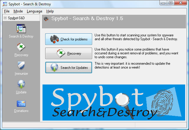Minimize the Spybot window
The image size is (189, 130).
pos(163,3)
